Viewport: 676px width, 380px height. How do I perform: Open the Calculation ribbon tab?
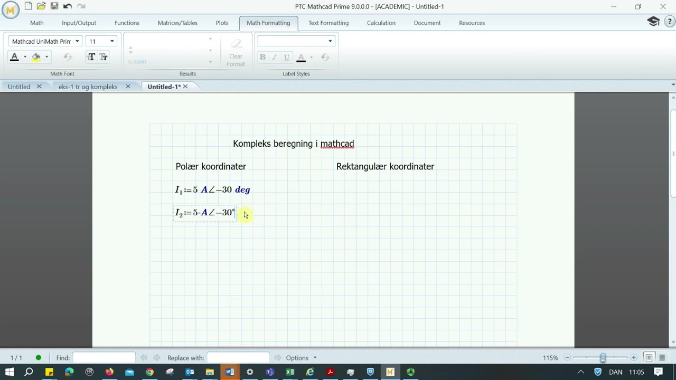pos(381,23)
